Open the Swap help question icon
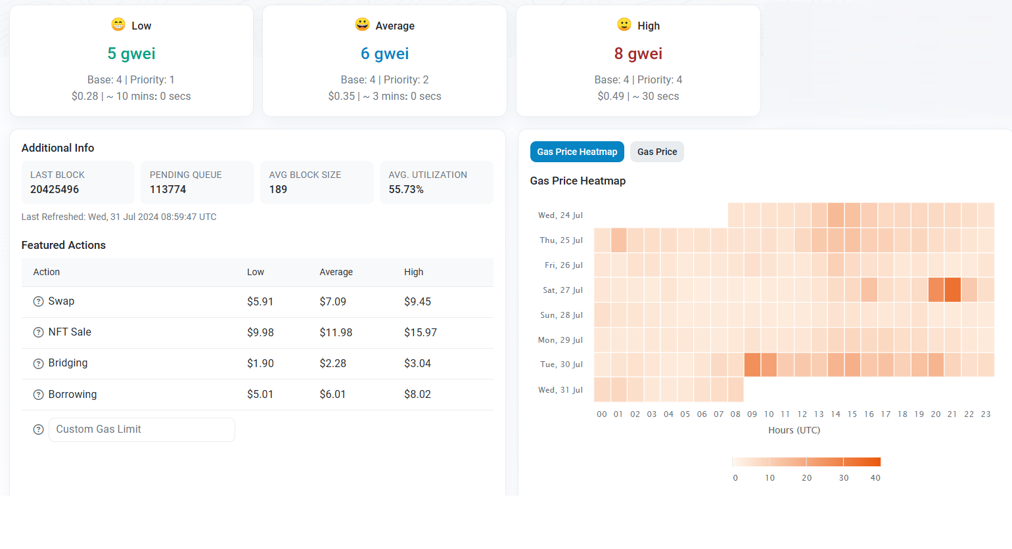 38,301
